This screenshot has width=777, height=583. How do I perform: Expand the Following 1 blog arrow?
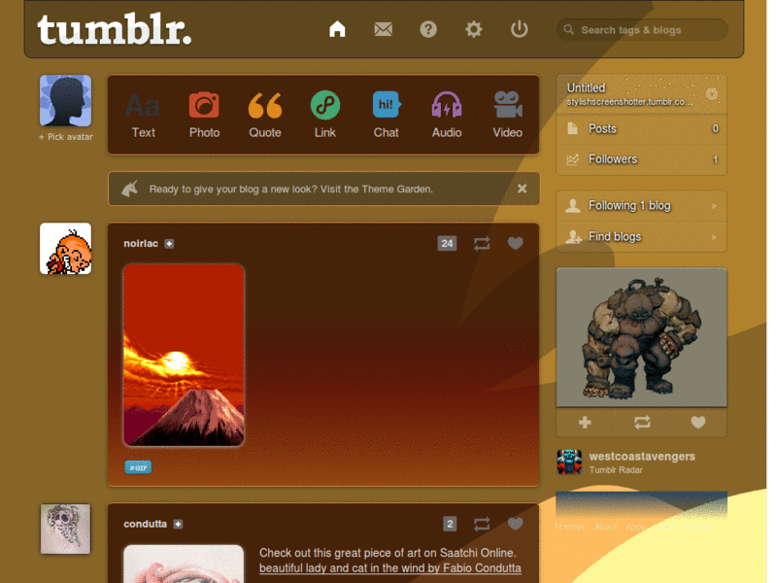[x=714, y=206]
